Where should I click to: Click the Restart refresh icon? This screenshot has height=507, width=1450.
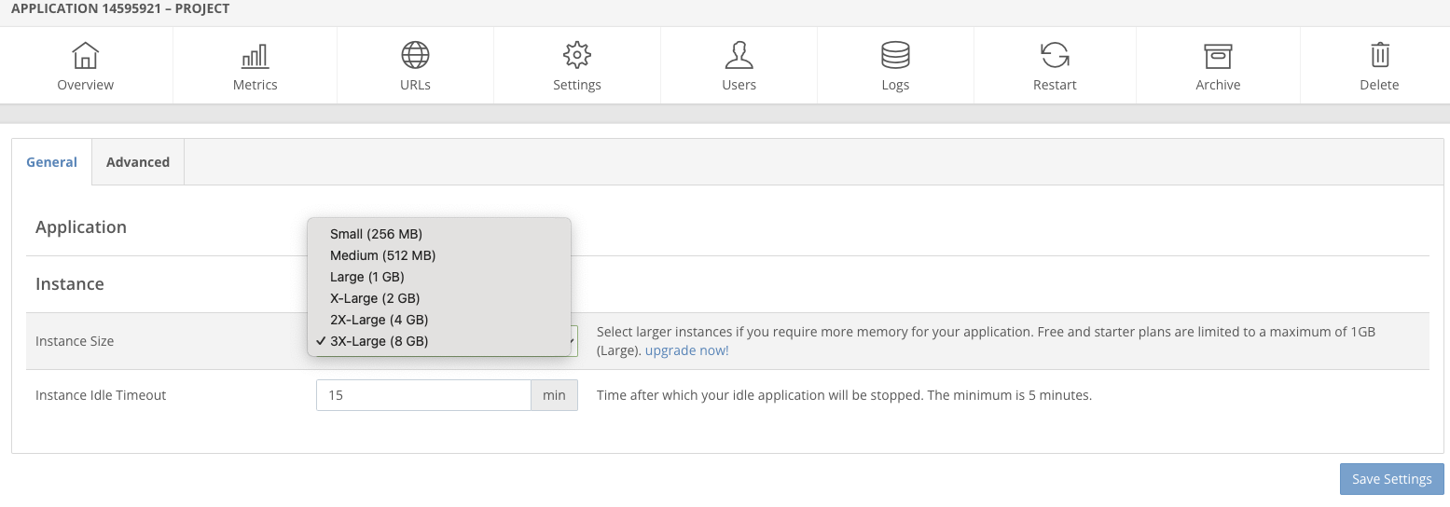point(1055,56)
